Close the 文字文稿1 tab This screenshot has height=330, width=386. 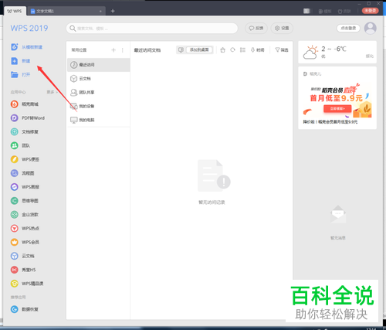tap(100, 11)
